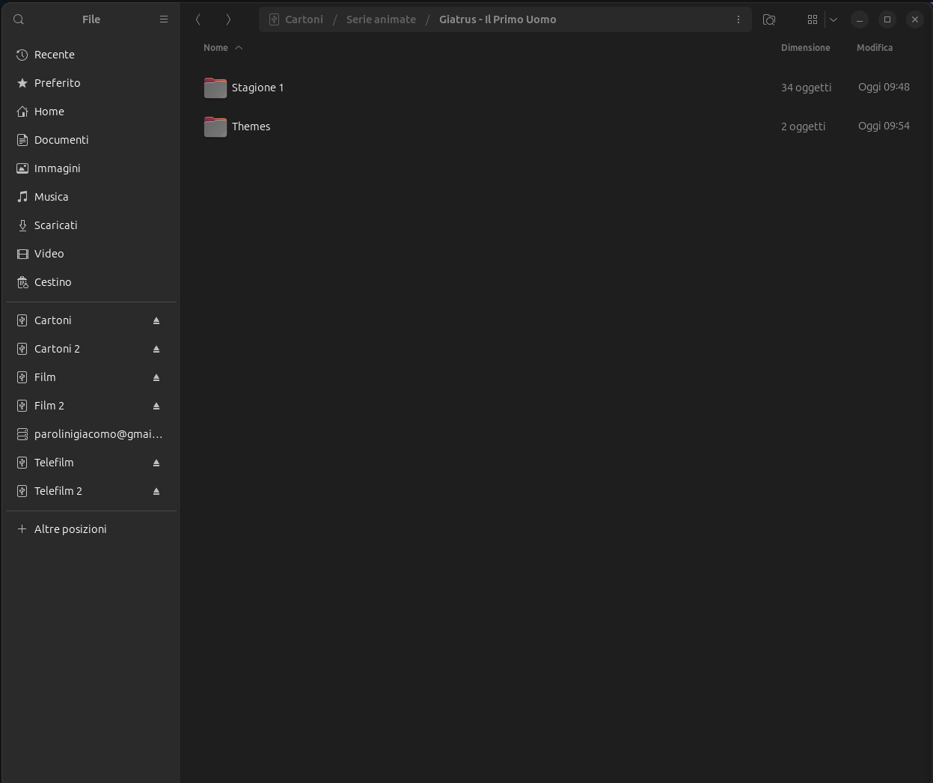Click the folder search camera icon

(768, 19)
